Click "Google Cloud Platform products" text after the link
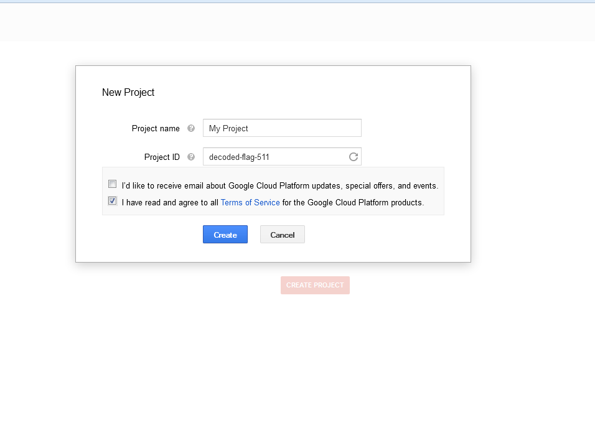 coord(365,203)
